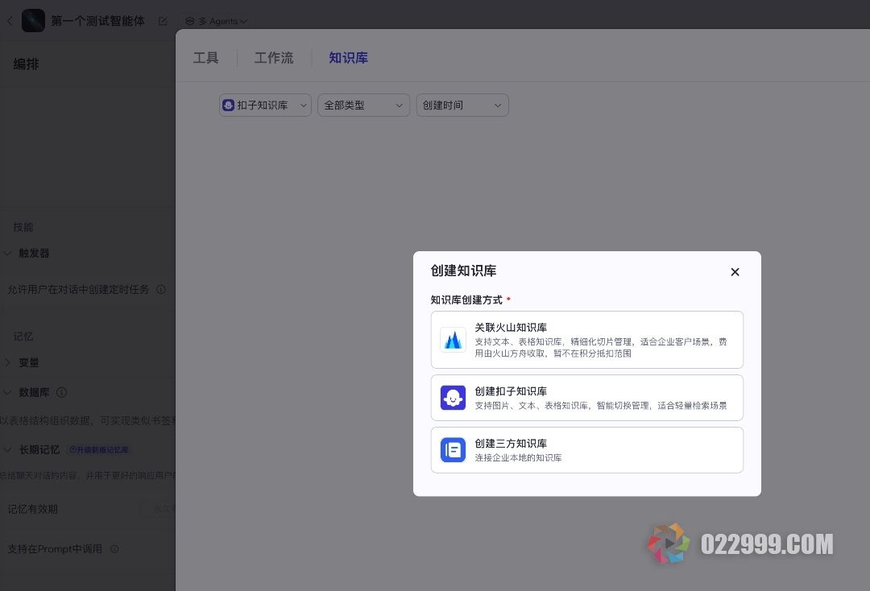Open the 扣子知识库 source dropdown
This screenshot has width=870, height=591.
tap(265, 105)
